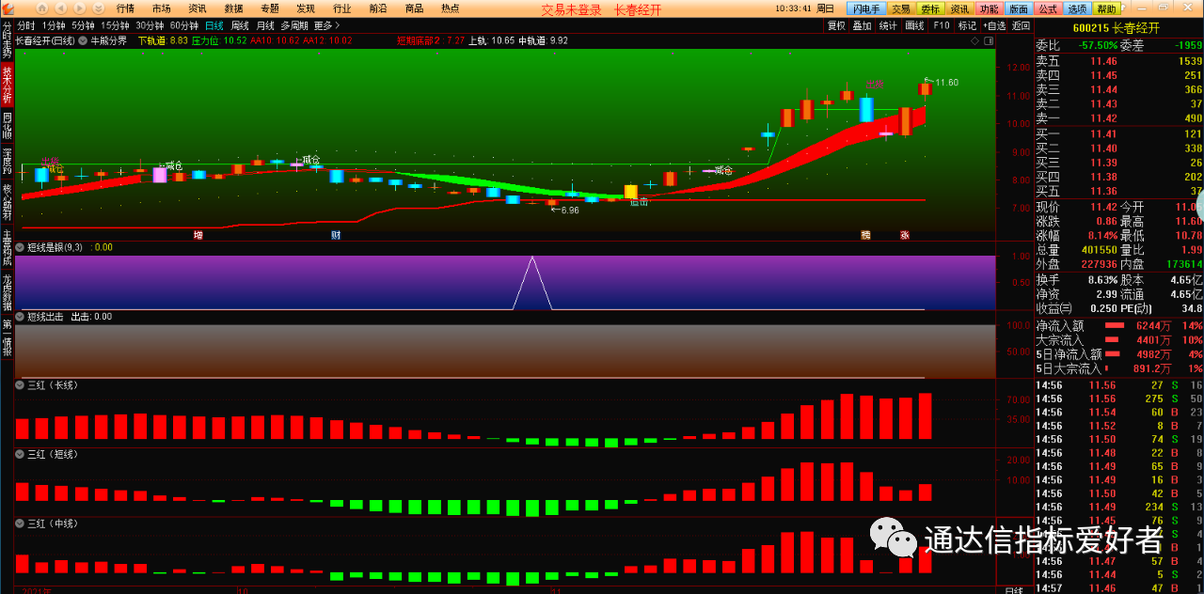The height and width of the screenshot is (594, 1204).
Task: Switch chart to 60分钟 period
Action: click(184, 25)
